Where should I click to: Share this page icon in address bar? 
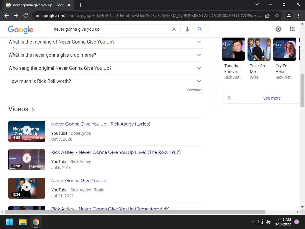(x=267, y=16)
